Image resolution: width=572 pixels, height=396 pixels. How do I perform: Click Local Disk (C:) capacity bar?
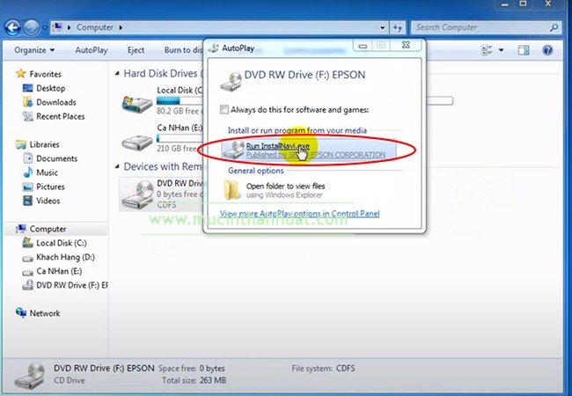tap(180, 101)
